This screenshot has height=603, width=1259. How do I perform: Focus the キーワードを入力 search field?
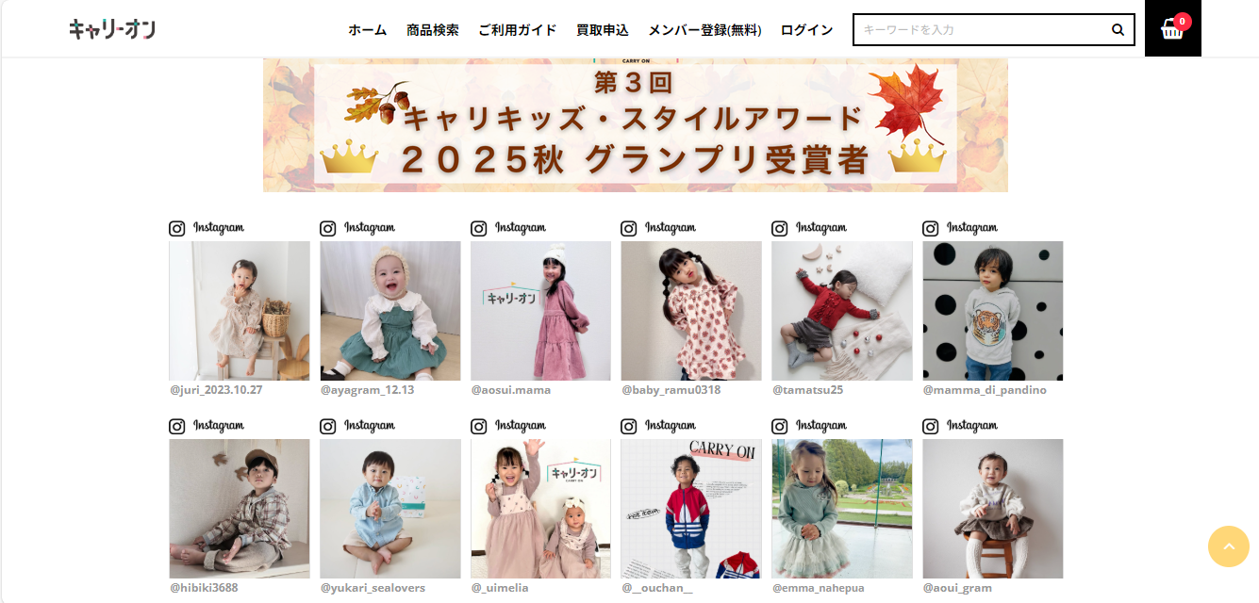pos(981,30)
